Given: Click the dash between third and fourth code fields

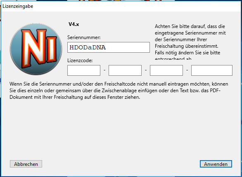Looking at the screenshot, I should point(187,70).
